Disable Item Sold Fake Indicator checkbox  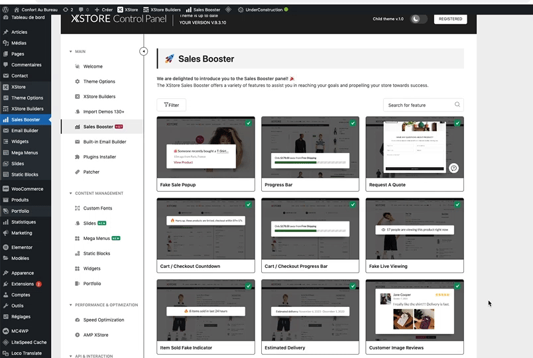pyautogui.click(x=249, y=286)
